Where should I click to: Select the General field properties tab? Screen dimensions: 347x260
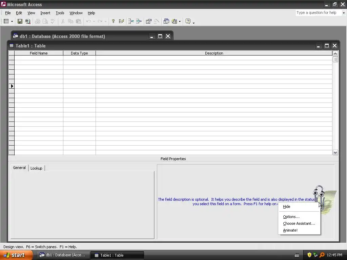[x=19, y=168]
